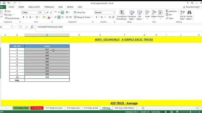Select column C header
This screenshot has height=113, width=202.
tap(47, 35)
